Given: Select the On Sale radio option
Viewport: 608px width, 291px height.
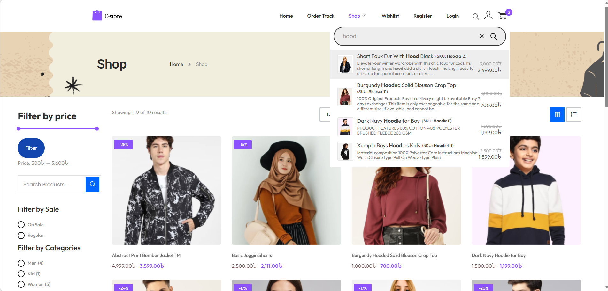Looking at the screenshot, I should pos(21,225).
